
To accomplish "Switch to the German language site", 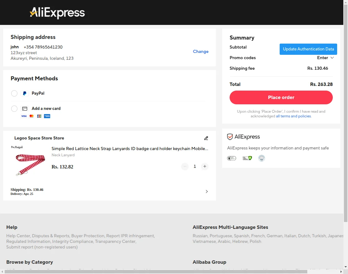I will click(x=275, y=236).
